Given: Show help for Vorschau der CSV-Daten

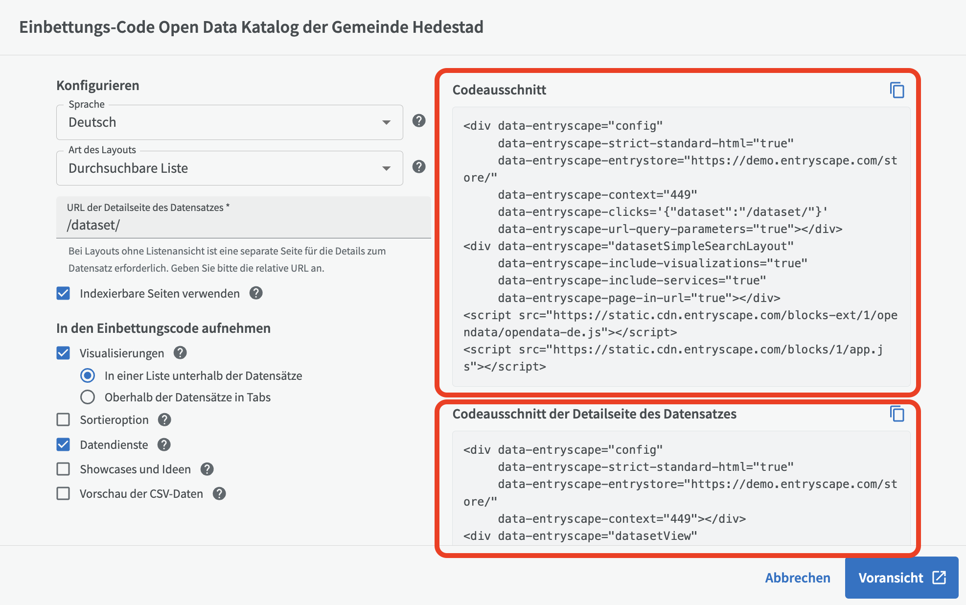Looking at the screenshot, I should pos(219,494).
